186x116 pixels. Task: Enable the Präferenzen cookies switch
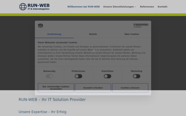click(78, 76)
